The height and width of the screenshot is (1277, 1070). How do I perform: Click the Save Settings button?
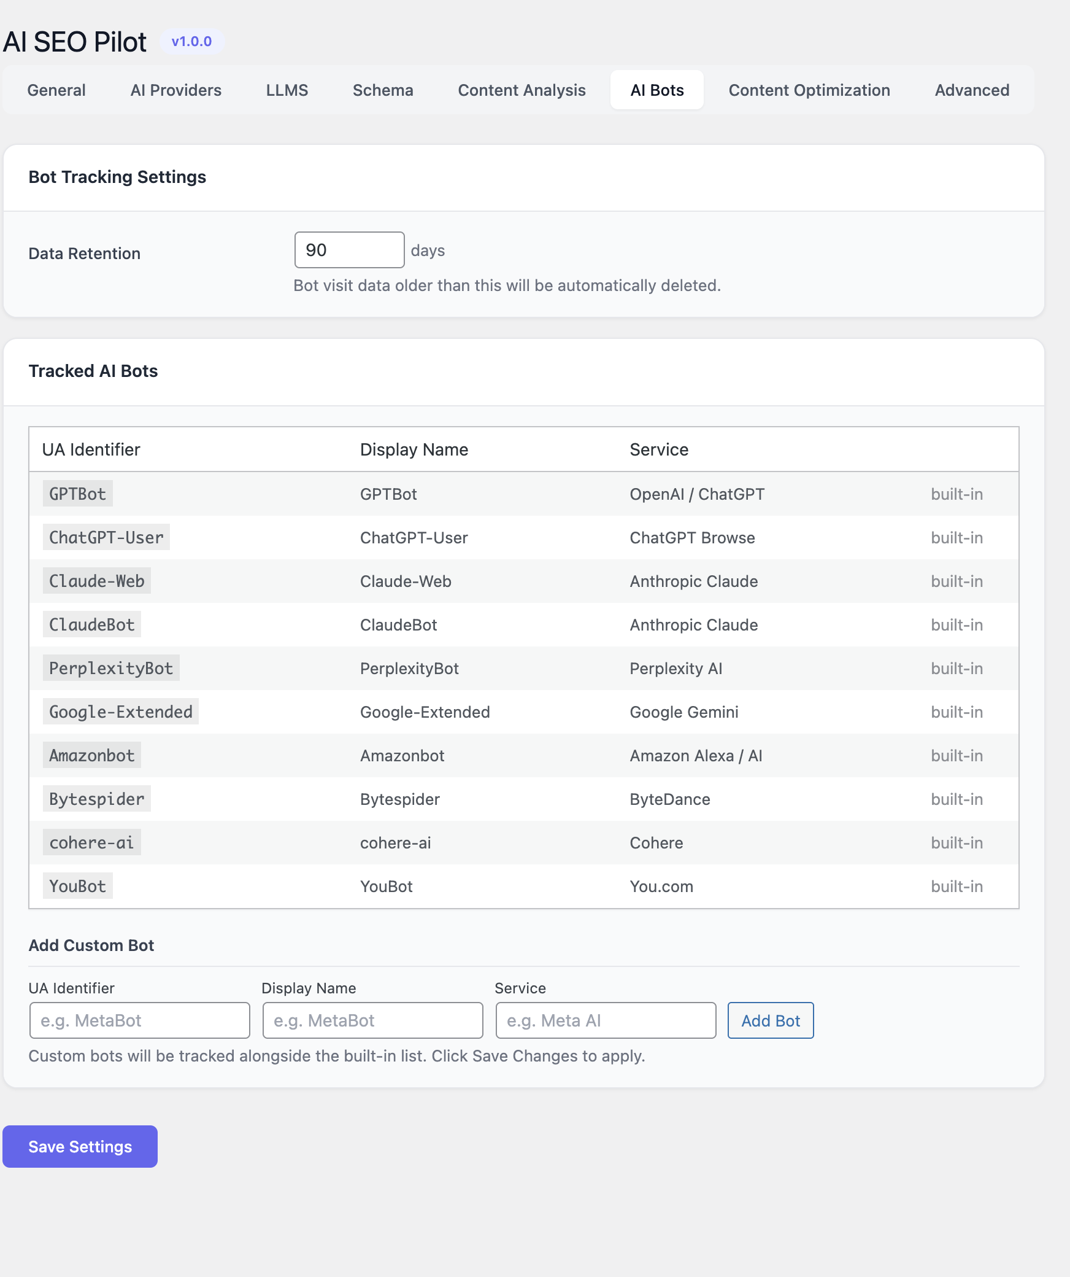80,1146
